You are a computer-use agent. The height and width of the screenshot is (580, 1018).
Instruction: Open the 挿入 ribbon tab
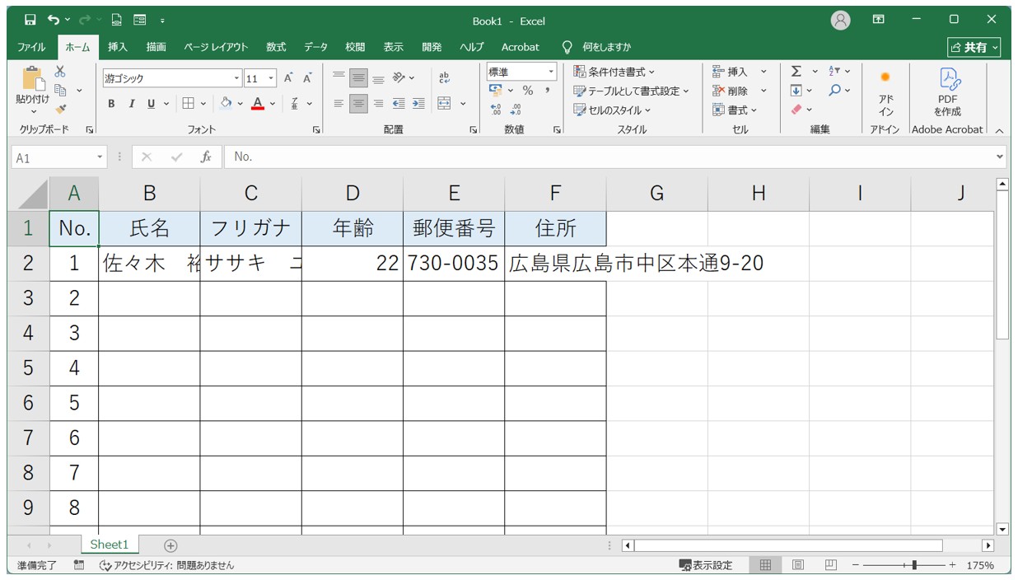pos(118,47)
